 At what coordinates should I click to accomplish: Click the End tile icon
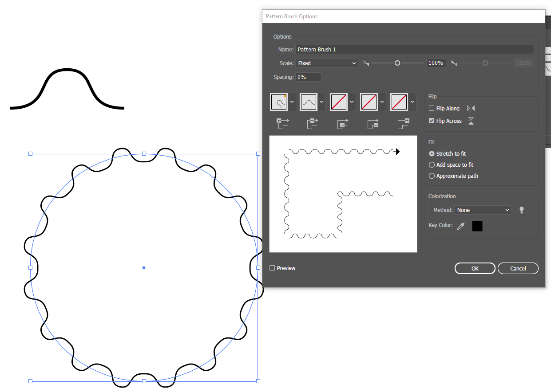coord(403,124)
